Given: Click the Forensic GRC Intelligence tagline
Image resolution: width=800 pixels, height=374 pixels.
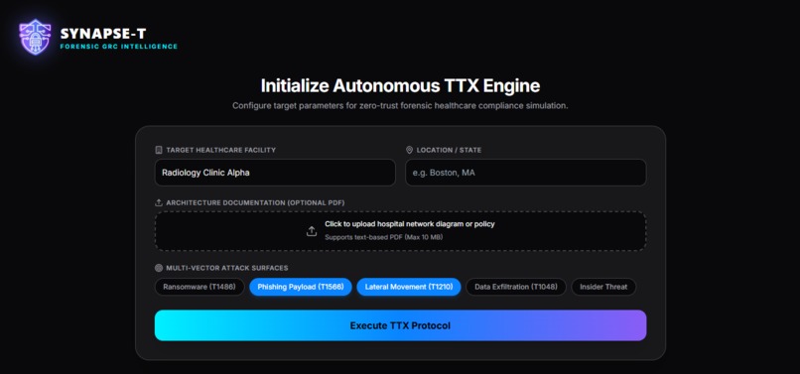Looking at the screenshot, I should [119, 47].
